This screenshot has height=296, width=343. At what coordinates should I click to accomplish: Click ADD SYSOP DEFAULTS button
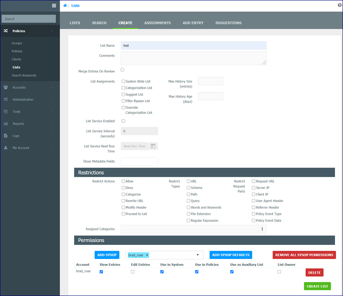pos(231,255)
